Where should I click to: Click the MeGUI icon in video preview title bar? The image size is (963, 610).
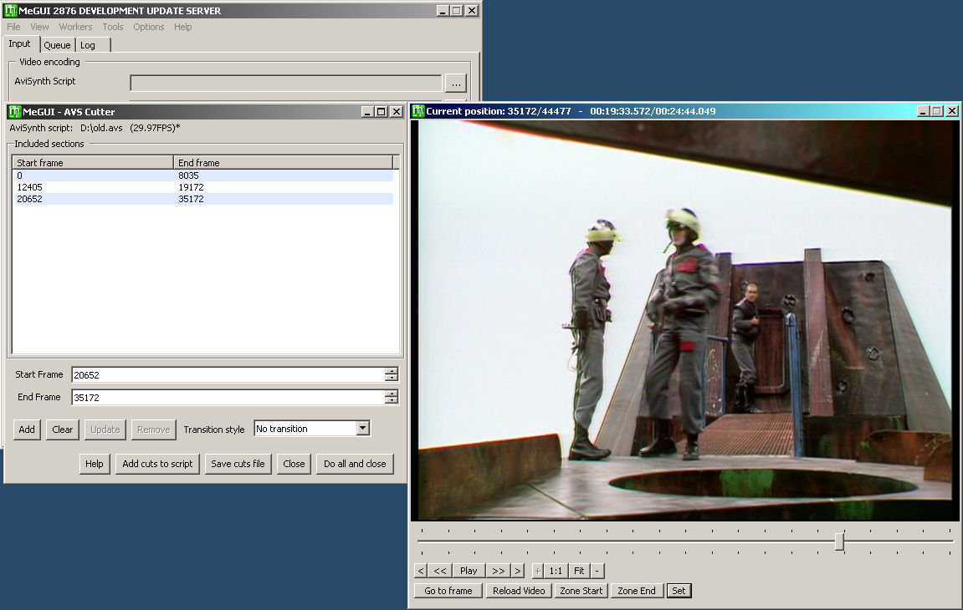pyautogui.click(x=418, y=111)
